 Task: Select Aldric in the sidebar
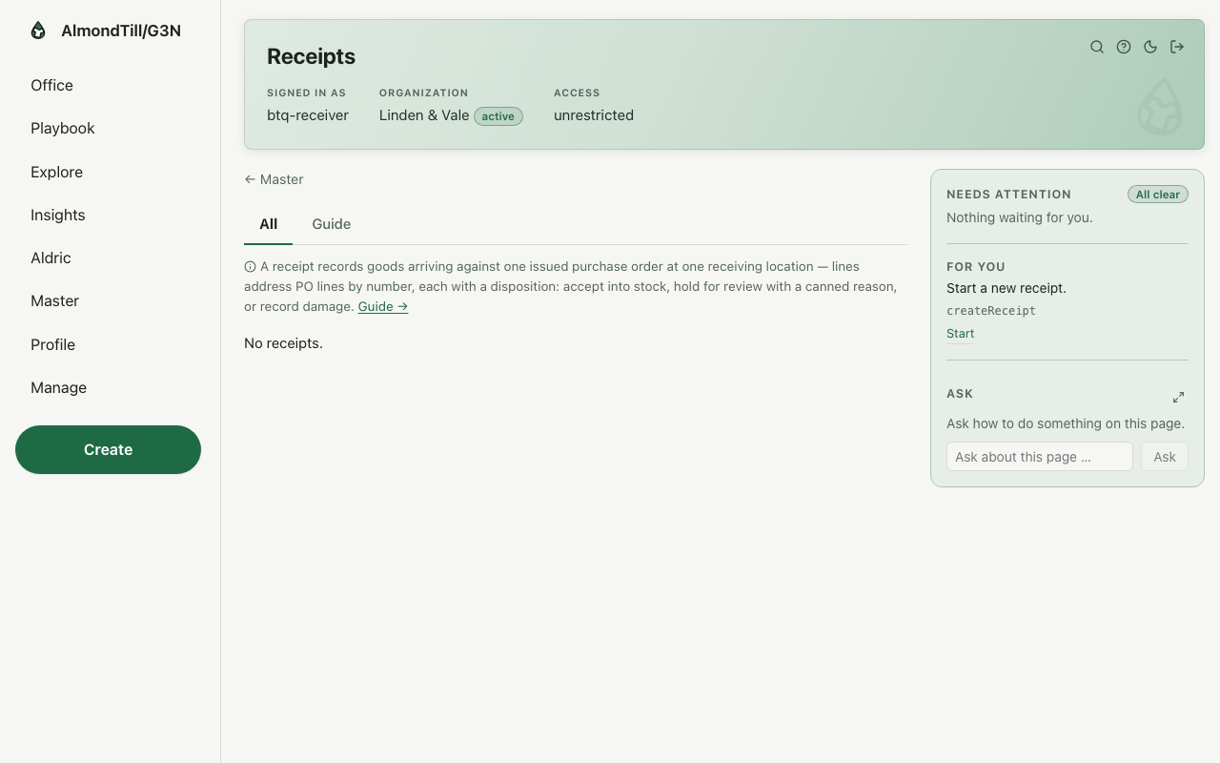pos(51,258)
